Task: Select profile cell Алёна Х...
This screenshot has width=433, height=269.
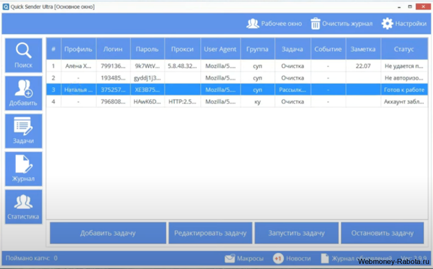Action: pos(78,66)
